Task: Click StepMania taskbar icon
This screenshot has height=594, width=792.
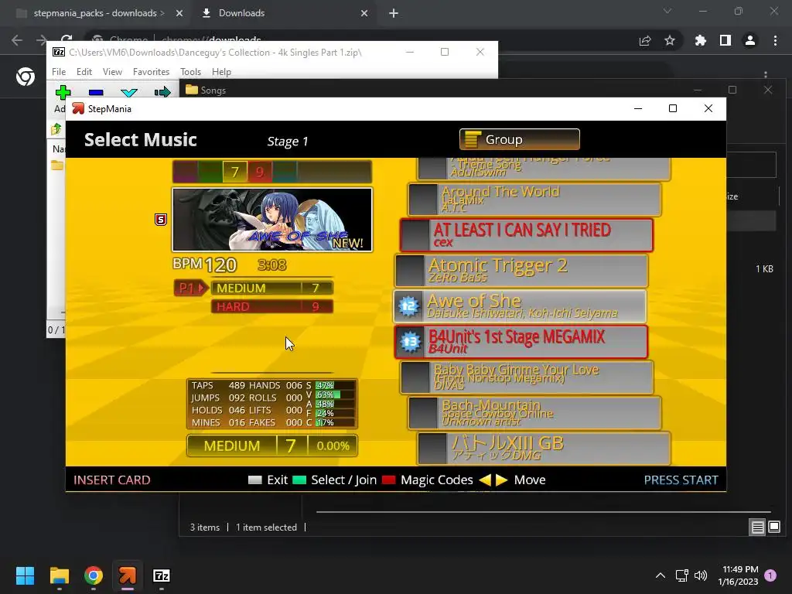Action: pos(128,575)
